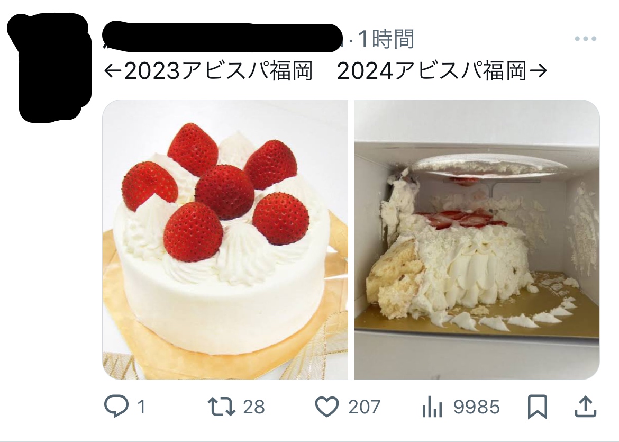This screenshot has height=442, width=619.
Task: Open the post via the 1時間 timestamp
Action: tap(386, 39)
